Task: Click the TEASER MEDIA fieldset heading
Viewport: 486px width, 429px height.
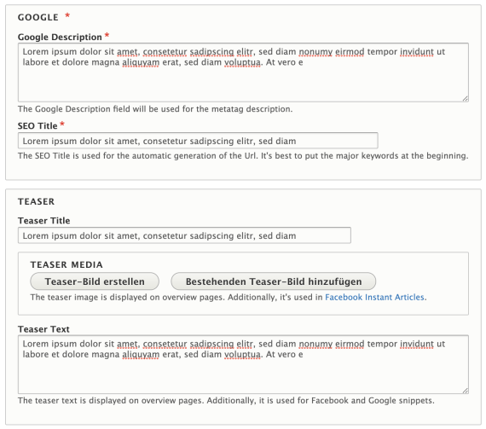Action: pos(67,264)
